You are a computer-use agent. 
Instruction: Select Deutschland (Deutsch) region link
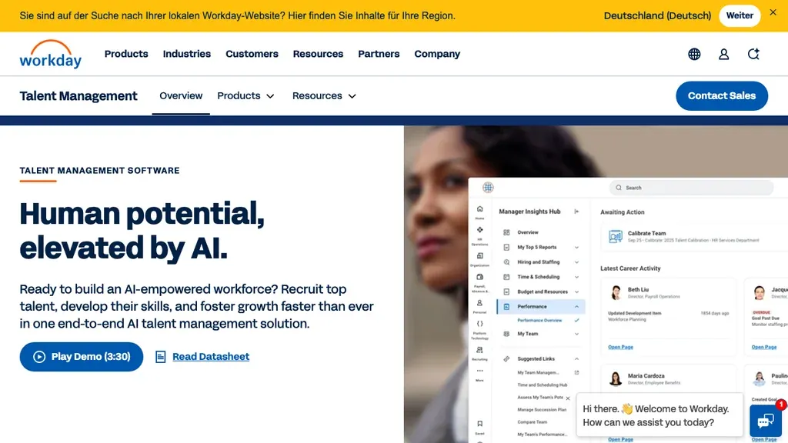click(x=657, y=15)
